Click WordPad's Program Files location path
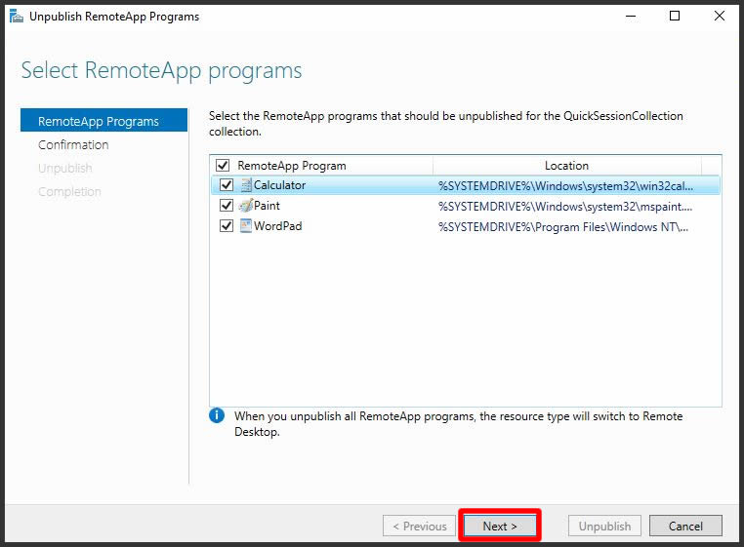 coord(563,226)
